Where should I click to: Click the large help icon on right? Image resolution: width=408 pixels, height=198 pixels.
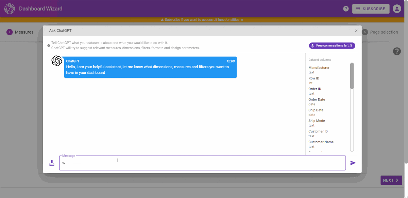(x=397, y=51)
